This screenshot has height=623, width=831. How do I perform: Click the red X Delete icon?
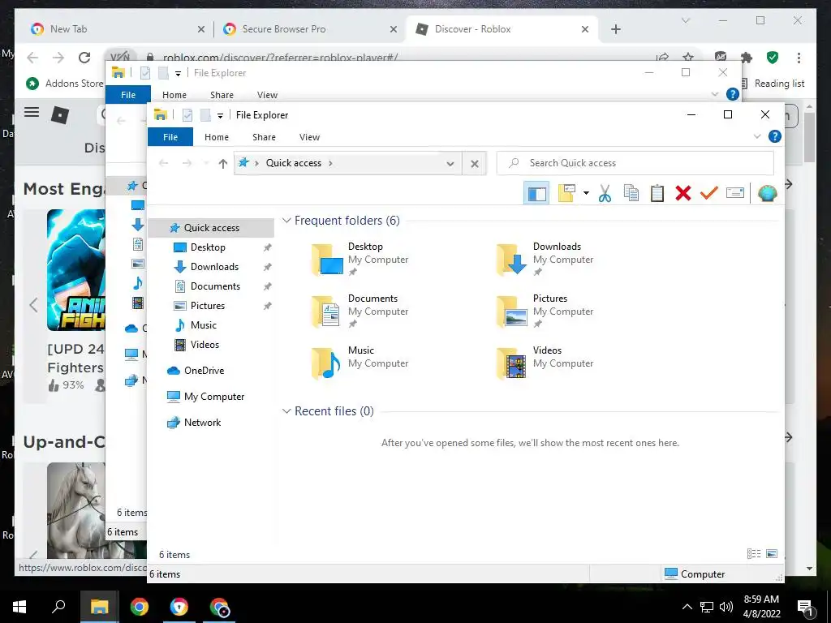(x=683, y=193)
